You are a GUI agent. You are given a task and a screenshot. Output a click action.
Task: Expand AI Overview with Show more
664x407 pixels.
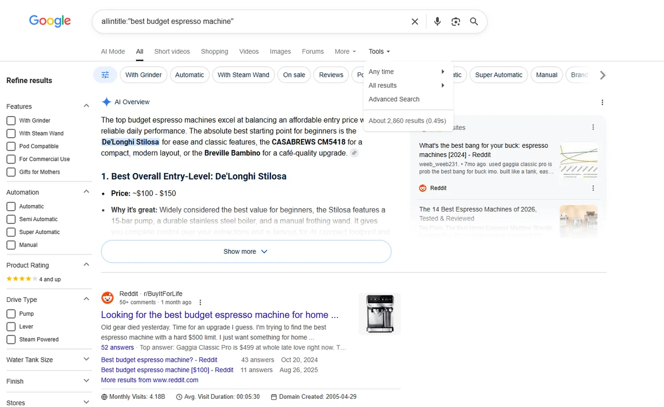(246, 252)
